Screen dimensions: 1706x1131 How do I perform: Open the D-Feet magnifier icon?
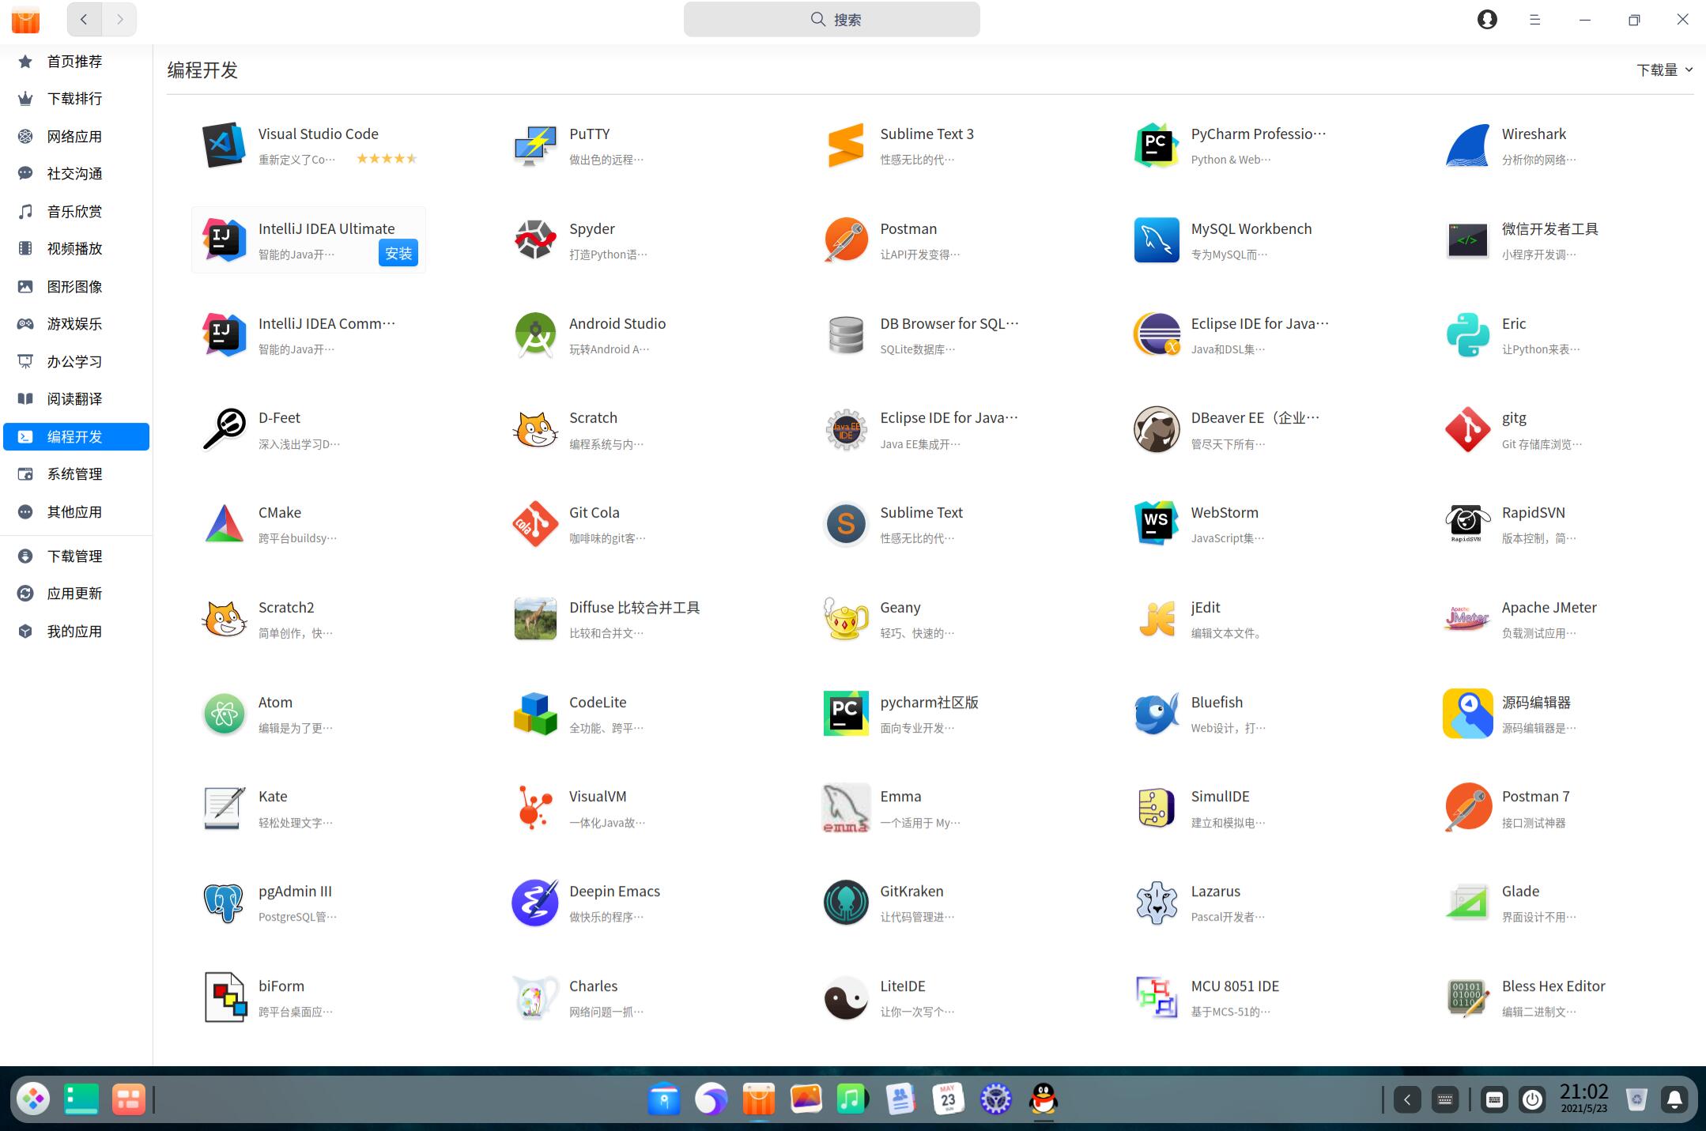(224, 429)
